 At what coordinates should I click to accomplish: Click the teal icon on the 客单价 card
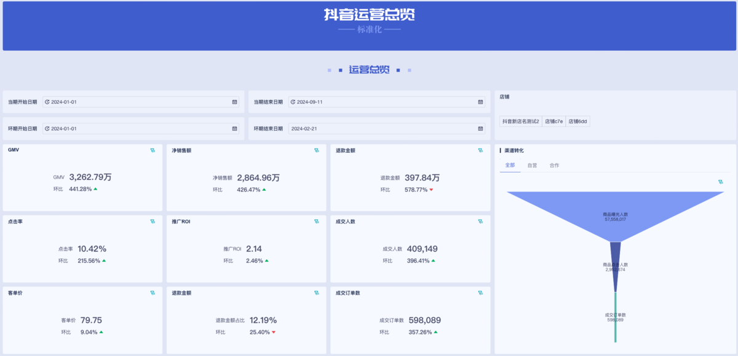point(153,293)
